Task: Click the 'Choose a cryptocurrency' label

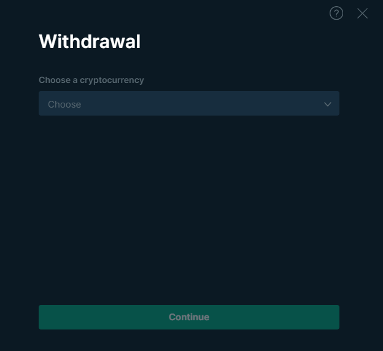Action: [x=91, y=80]
